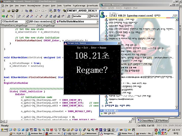
Task: Click the Copy toolbar icon
Action: (27, 11)
